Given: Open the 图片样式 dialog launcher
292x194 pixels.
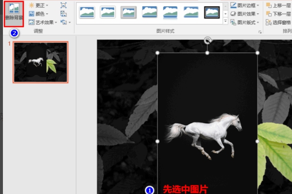Looking at the screenshot, I should point(260,32).
